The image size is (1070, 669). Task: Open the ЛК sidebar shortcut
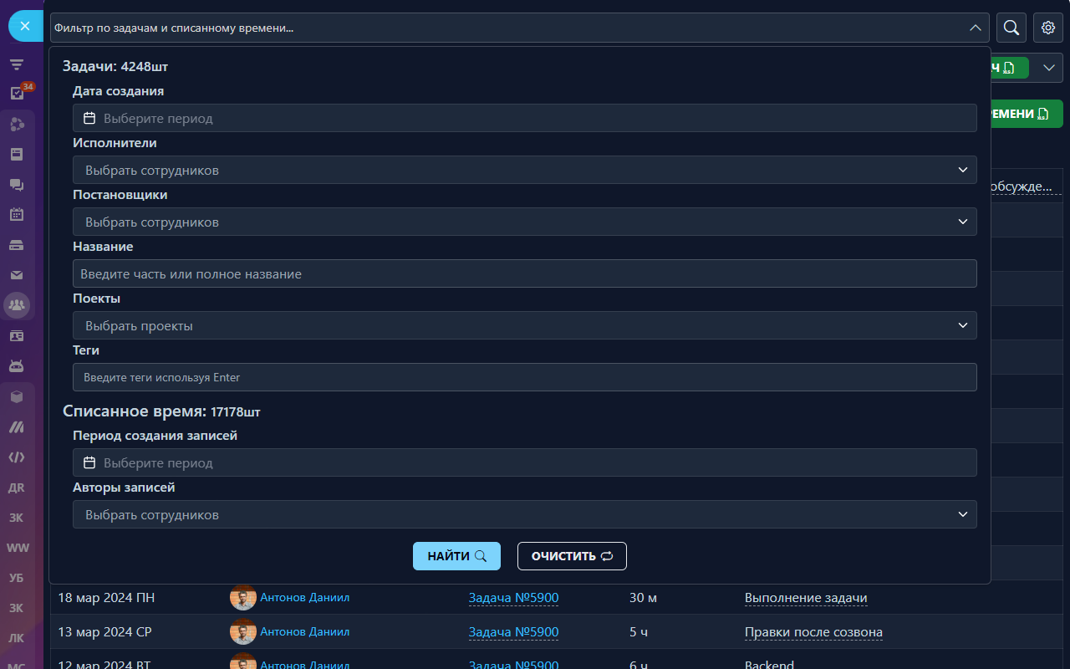pos(17,638)
